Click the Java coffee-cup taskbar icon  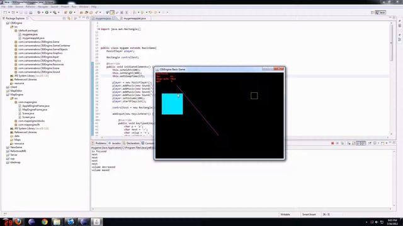pyautogui.click(x=96, y=222)
